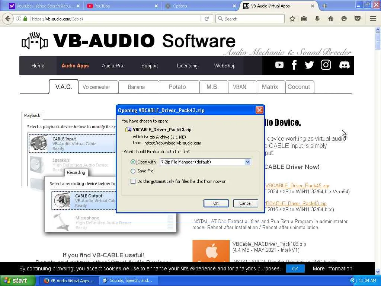
Task: Go to home page via house icon
Action: pyautogui.click(x=330, y=19)
